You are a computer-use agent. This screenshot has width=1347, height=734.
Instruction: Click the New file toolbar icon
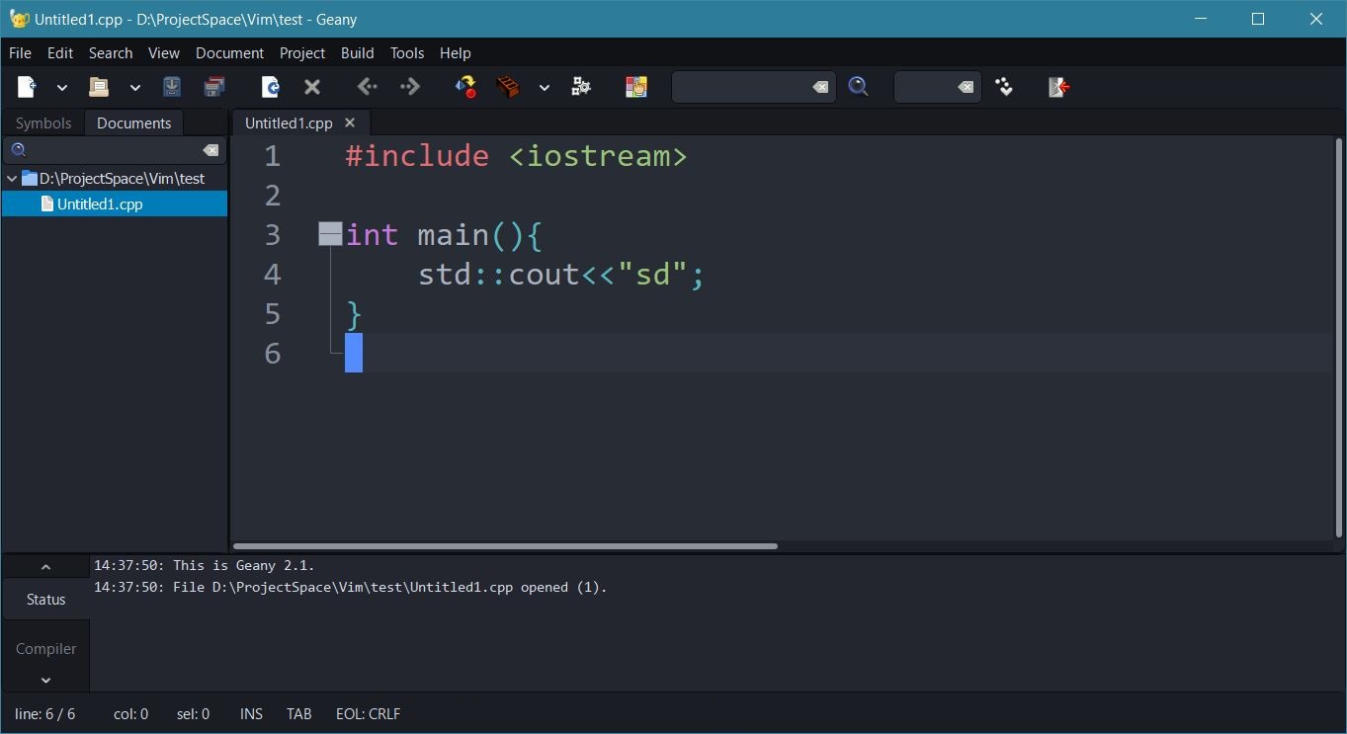coord(27,87)
